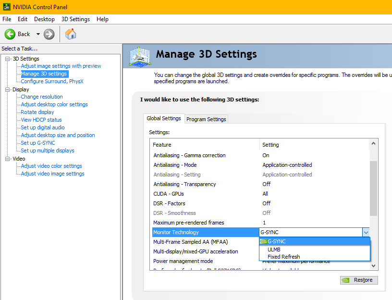Select the DSR - Factors row
Viewport: 392px width, 300px height.
pyautogui.click(x=261, y=203)
